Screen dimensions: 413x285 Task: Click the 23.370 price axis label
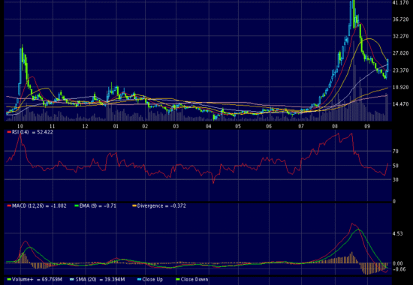(x=400, y=70)
